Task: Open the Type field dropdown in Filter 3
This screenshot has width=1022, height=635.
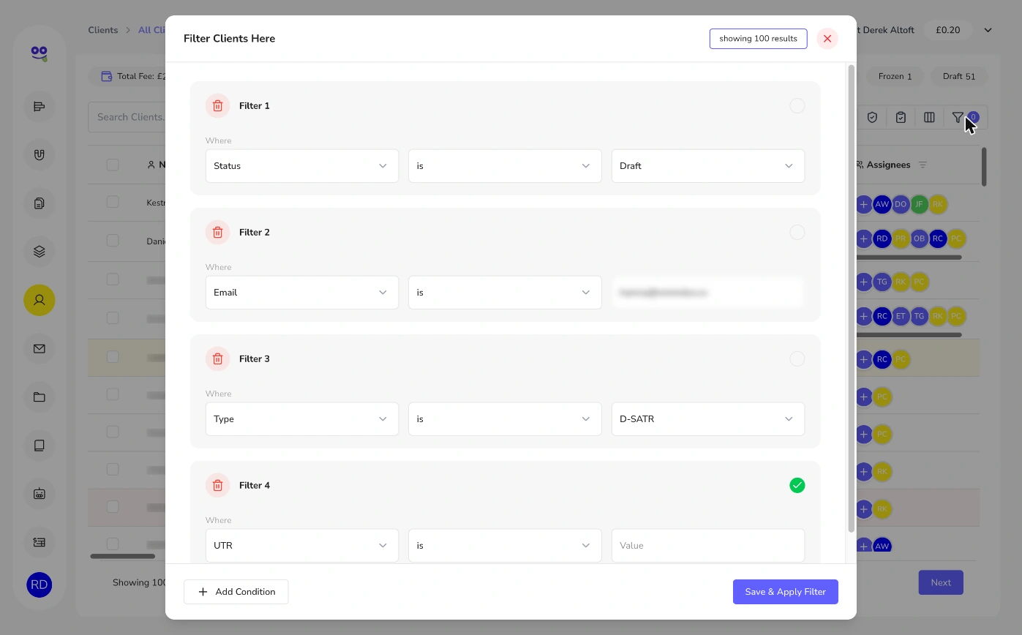Action: tap(302, 419)
